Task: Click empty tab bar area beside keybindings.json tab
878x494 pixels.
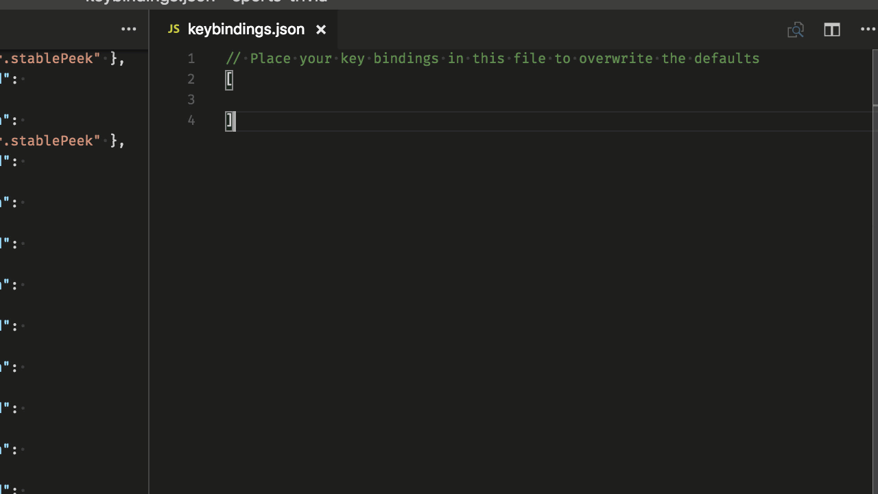Action: pyautogui.click(x=549, y=30)
